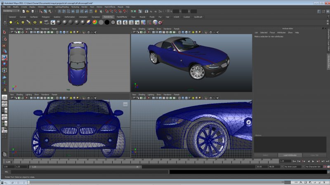The height and width of the screenshot is (185, 330).
Task: Expand the No Anim Layer dropdown
Action: pos(292,166)
